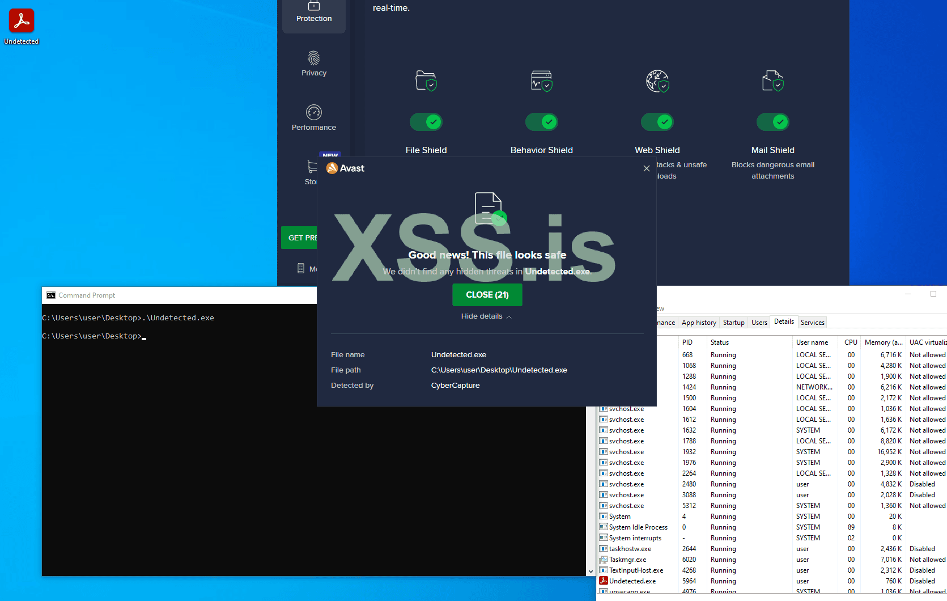Click the green CLOSE (21) button
The width and height of the screenshot is (947, 601).
click(x=487, y=295)
